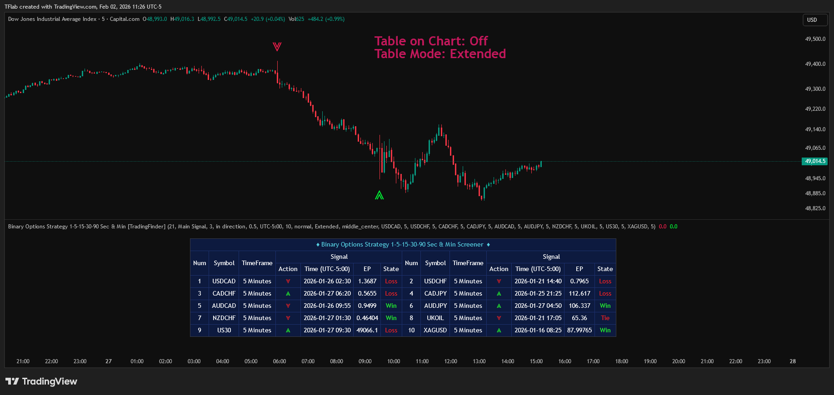Click the 5 Minutes cell in the NZDCHF row
Screen dimensions: 834x395
[x=257, y=318]
